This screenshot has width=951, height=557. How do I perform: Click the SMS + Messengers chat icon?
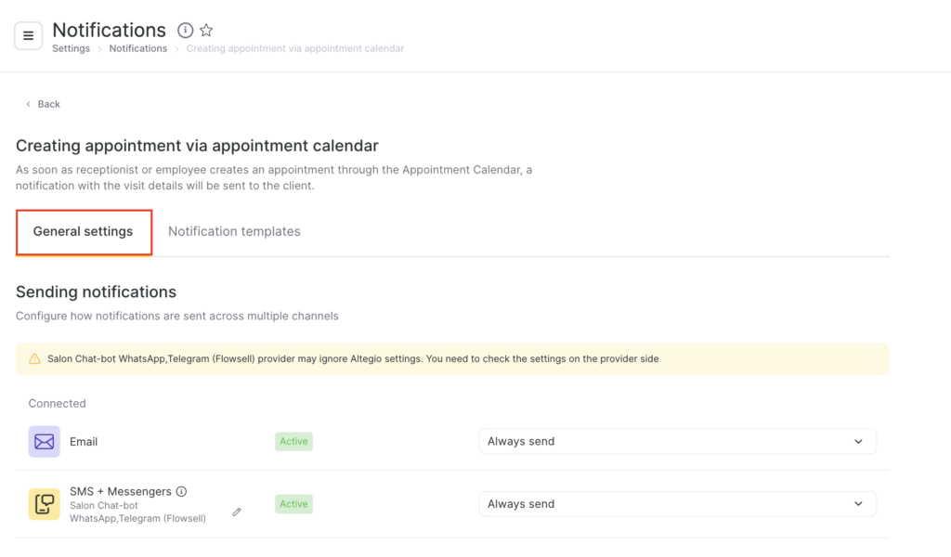44,504
